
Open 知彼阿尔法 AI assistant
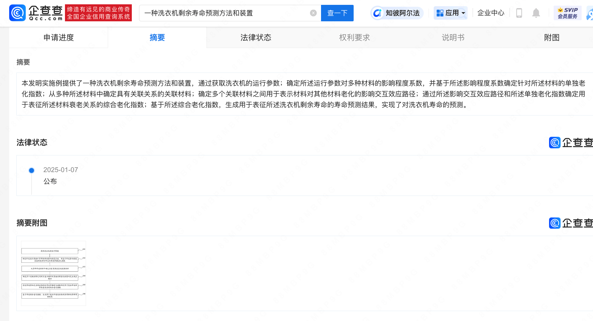(397, 13)
